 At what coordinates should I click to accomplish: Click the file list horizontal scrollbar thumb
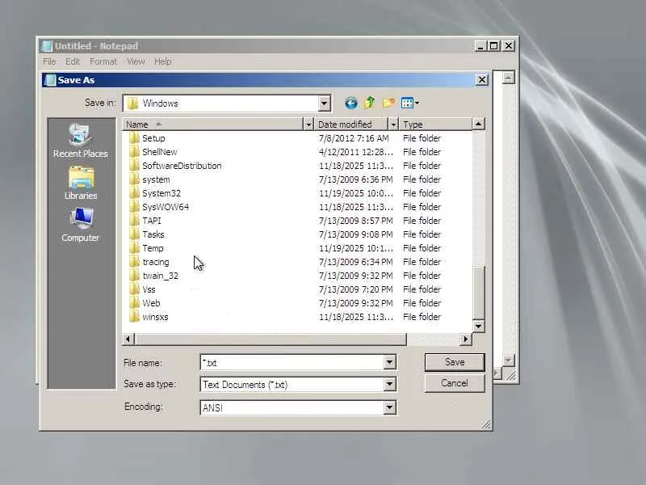270,339
